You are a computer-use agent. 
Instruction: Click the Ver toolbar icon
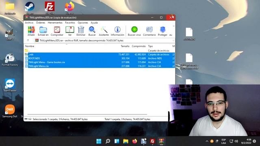click(70, 31)
